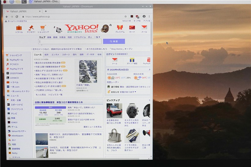Open the Nike sneakers pickup thumbnail
Image resolution: width=251 pixels, height=167 pixels.
(x=132, y=136)
